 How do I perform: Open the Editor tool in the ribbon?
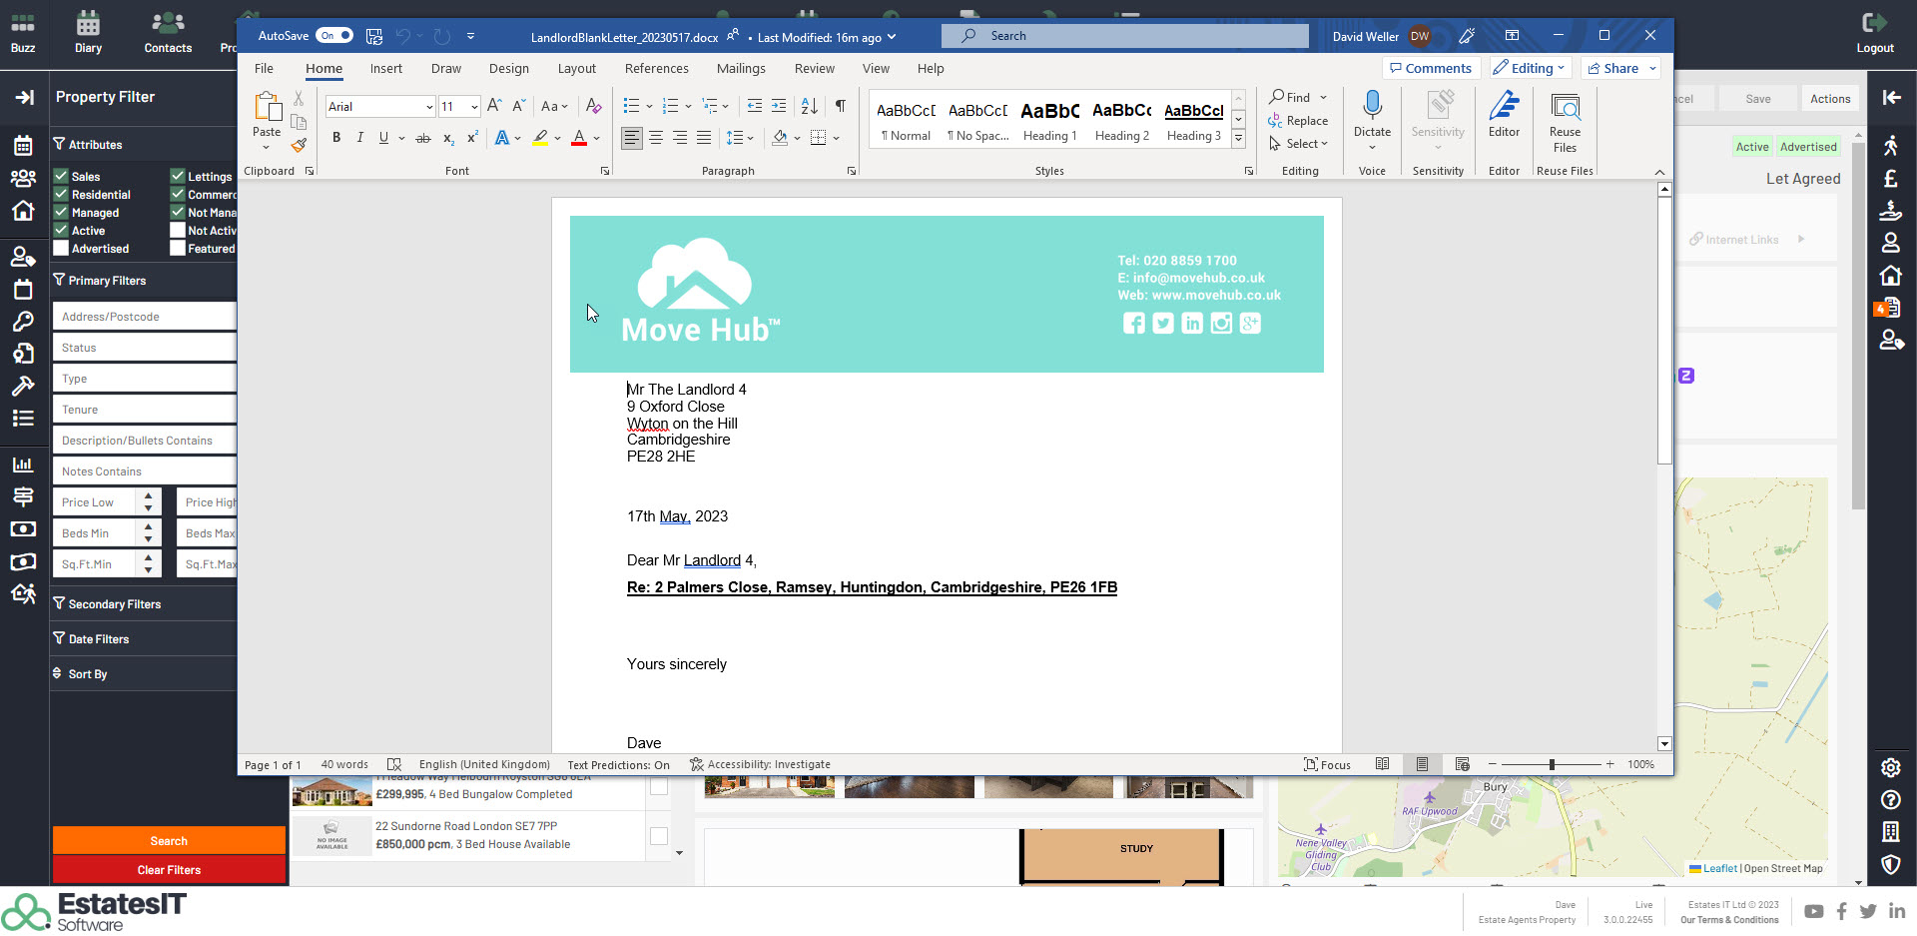(1504, 113)
